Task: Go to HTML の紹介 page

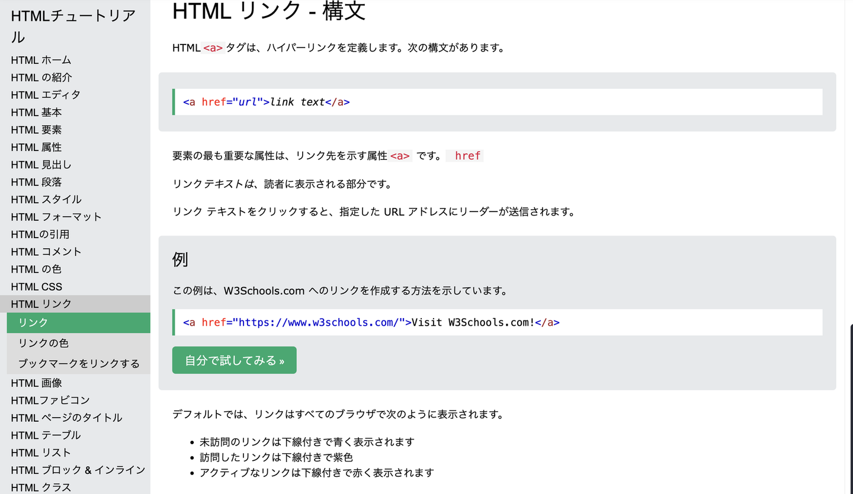Action: tap(41, 78)
